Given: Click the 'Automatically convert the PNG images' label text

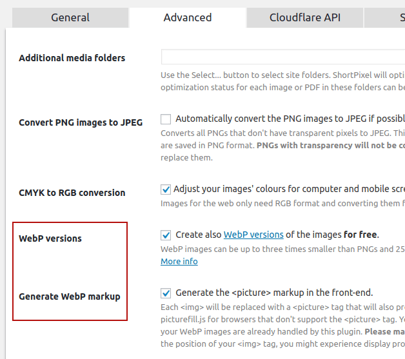Looking at the screenshot, I should (290, 119).
